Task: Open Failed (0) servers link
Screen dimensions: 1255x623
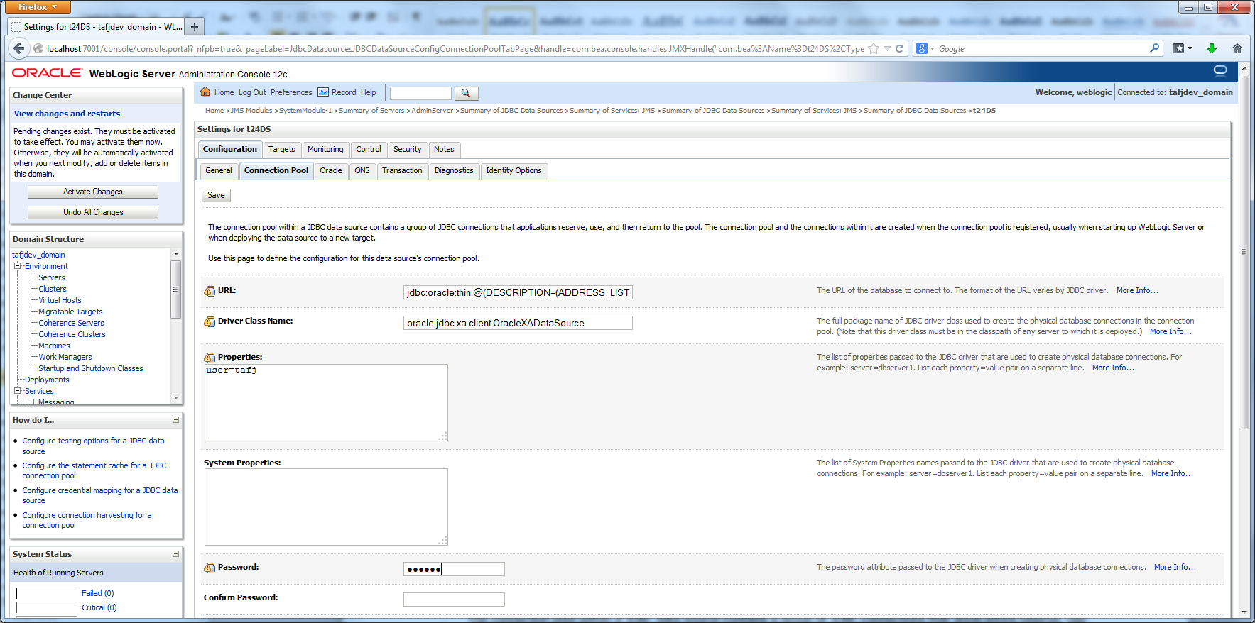Action: coord(97,593)
